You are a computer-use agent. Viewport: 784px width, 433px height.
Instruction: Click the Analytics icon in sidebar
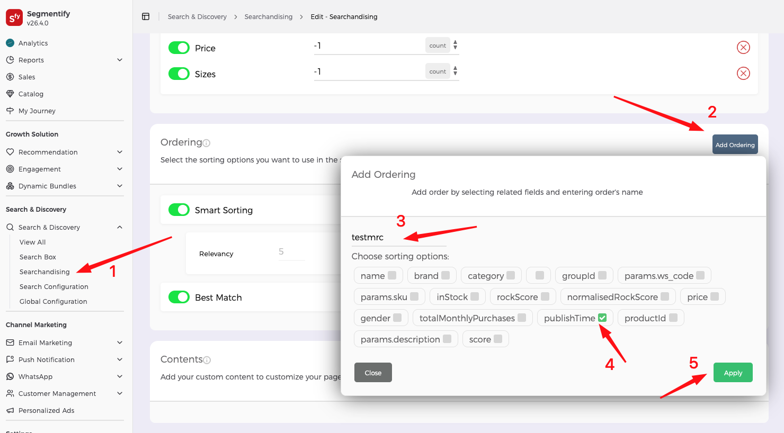(10, 43)
